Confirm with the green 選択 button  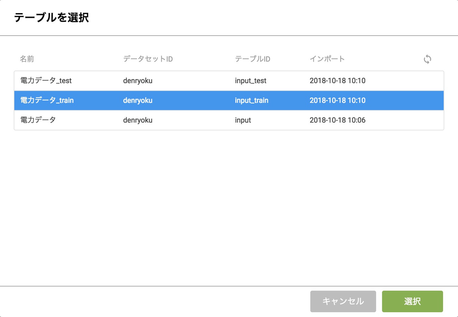click(x=412, y=301)
